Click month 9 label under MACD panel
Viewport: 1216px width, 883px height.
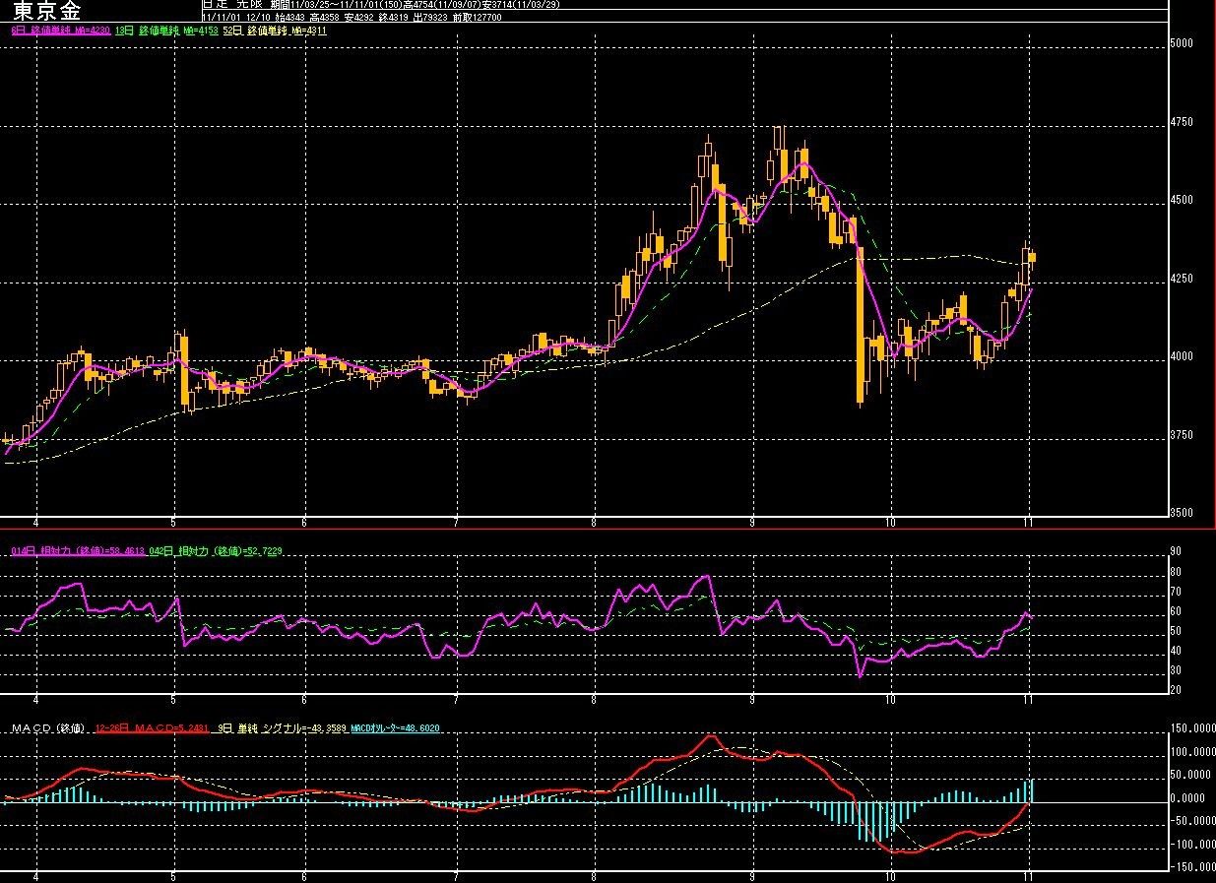(x=752, y=875)
